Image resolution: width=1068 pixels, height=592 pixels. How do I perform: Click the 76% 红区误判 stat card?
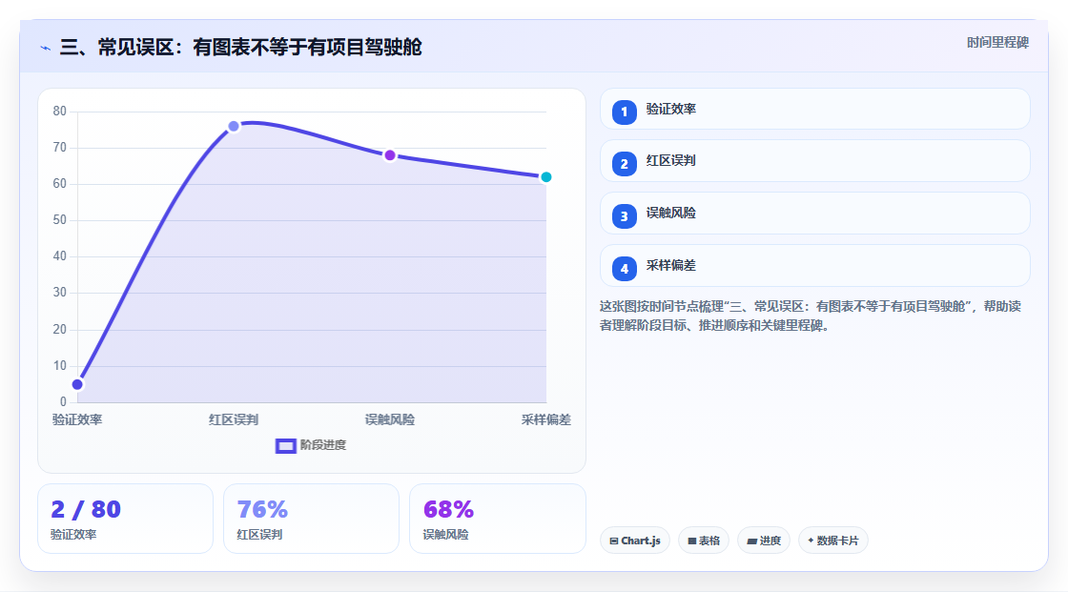tap(311, 519)
